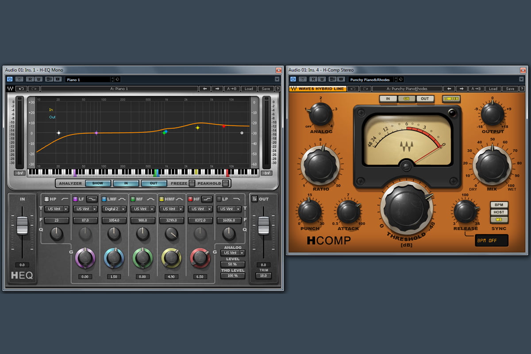Toggle H-Comp LIMITER button

[x=451, y=99]
